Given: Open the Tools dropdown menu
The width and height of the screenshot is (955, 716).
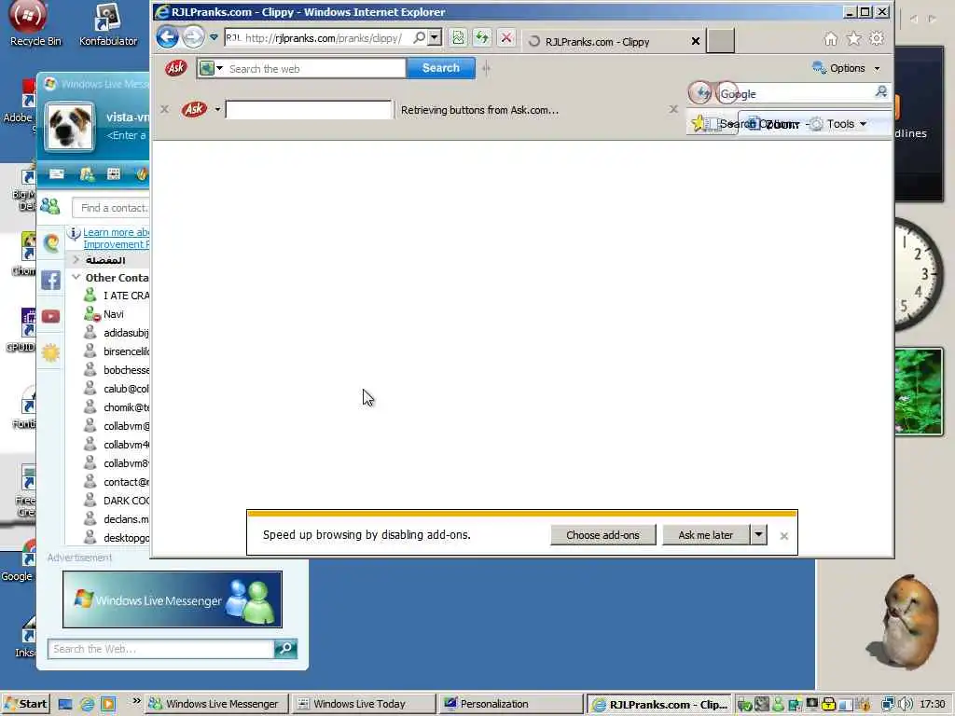Looking at the screenshot, I should tap(839, 124).
